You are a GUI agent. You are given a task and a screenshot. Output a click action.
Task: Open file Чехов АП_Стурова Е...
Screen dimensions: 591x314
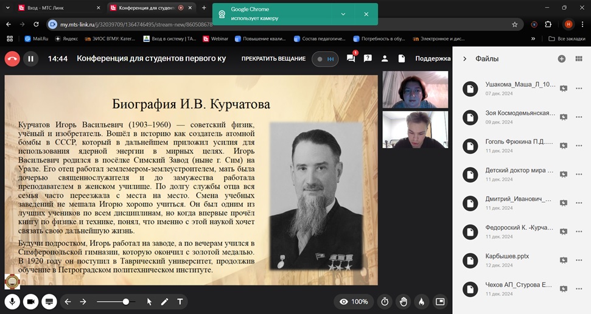[518, 285]
